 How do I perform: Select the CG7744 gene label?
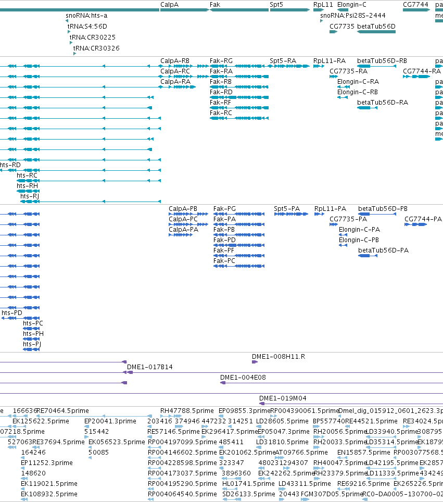[x=415, y=5]
